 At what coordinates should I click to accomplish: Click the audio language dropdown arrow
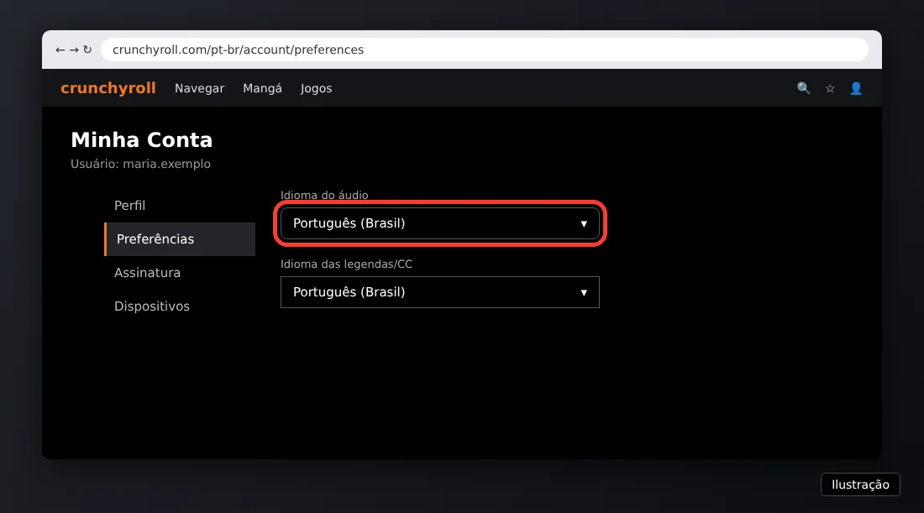tap(584, 224)
